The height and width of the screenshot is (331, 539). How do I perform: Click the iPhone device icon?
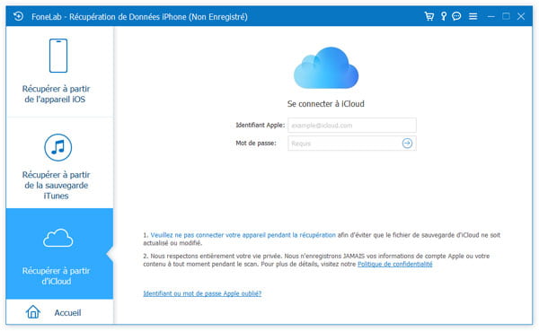pyautogui.click(x=58, y=56)
